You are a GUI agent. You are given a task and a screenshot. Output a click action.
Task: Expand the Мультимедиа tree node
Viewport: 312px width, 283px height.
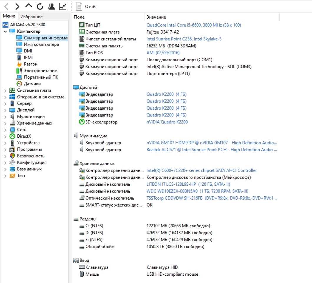tap(5, 117)
